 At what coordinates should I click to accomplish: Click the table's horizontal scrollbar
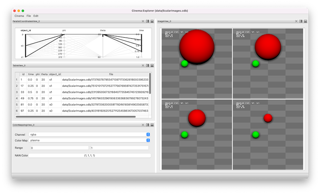click(76, 117)
